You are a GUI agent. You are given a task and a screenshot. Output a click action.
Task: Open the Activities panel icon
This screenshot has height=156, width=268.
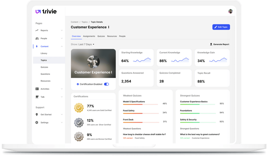pyautogui.click(x=37, y=89)
